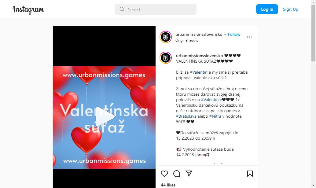Save post using the bookmark icon
This screenshot has height=188, width=316.
[250, 174]
